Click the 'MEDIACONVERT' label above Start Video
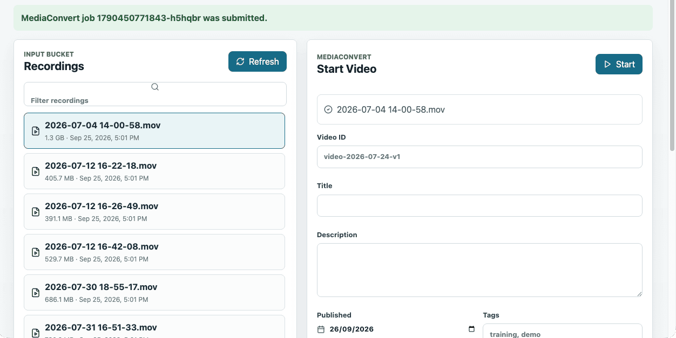Image resolution: width=676 pixels, height=338 pixels. pyautogui.click(x=344, y=57)
